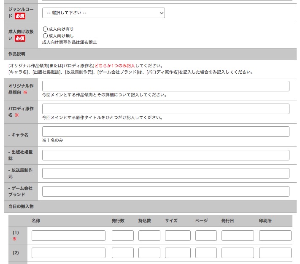Click the 印刷所 column header
The image size is (300, 264).
point(265,221)
